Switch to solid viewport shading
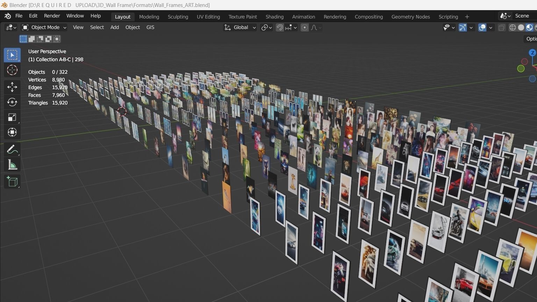The image size is (537, 302). [x=521, y=28]
